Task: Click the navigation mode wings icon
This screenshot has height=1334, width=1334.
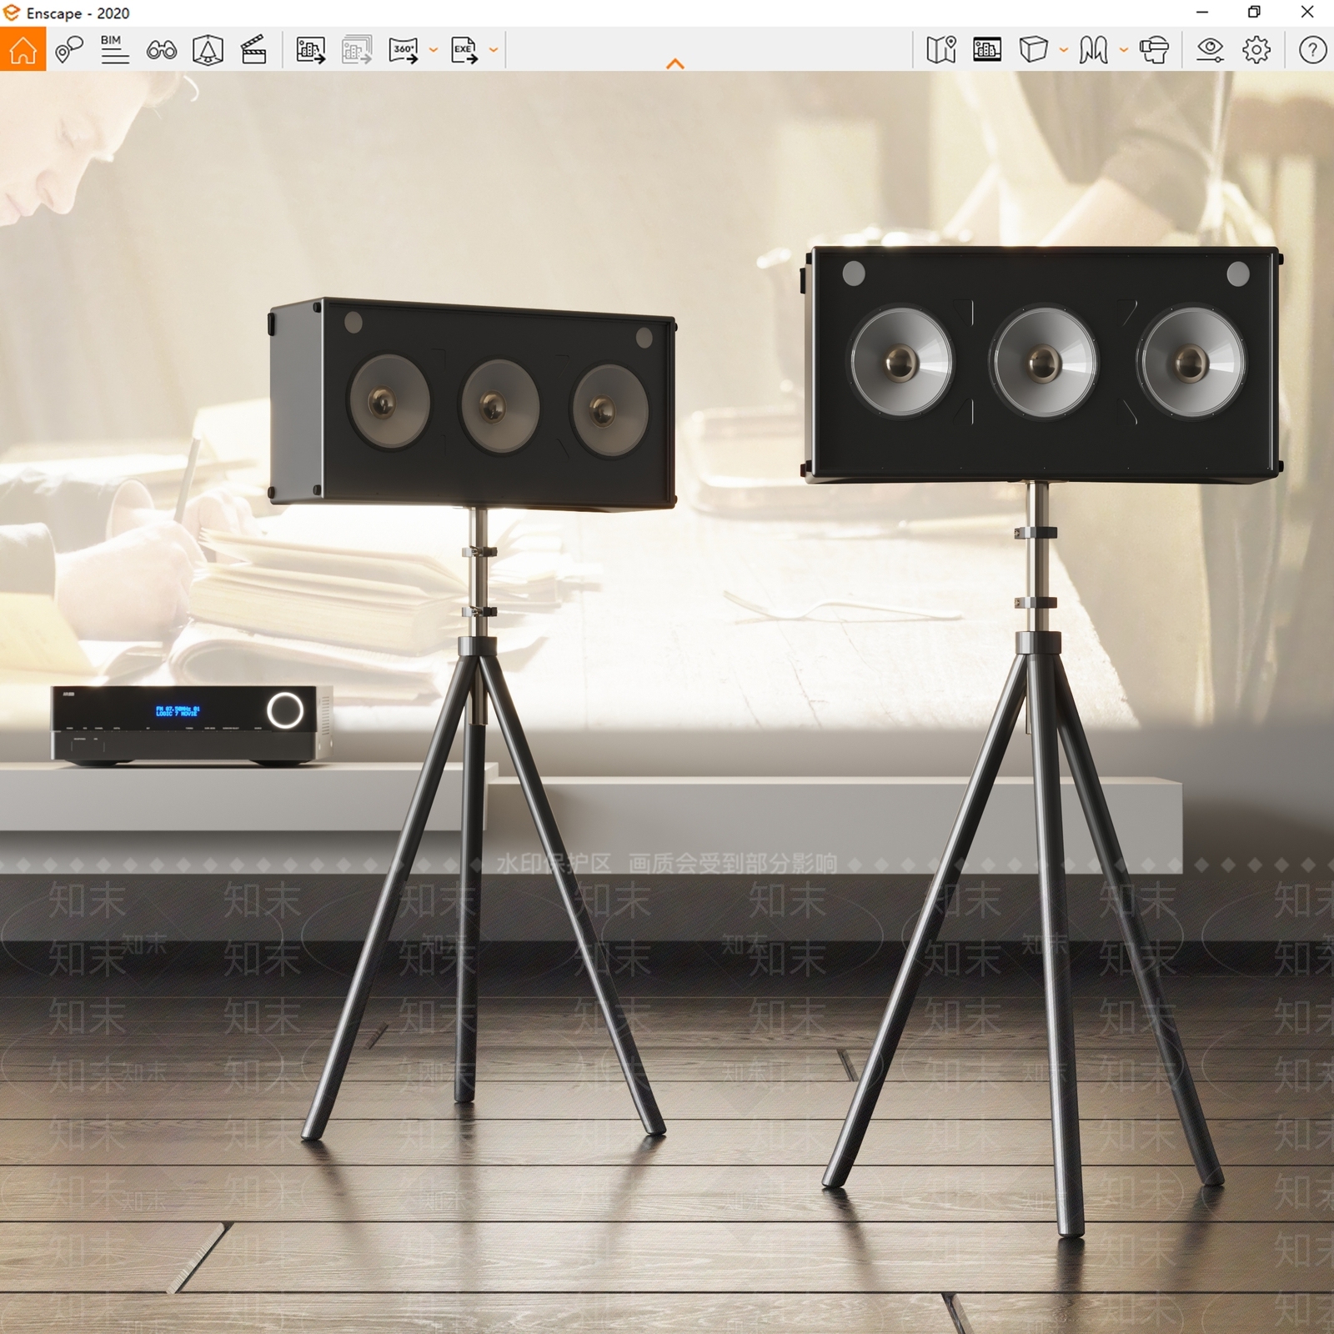Action: click(1094, 50)
